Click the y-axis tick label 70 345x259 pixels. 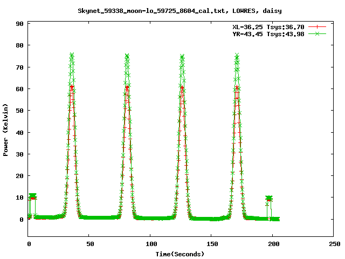coord(19,67)
